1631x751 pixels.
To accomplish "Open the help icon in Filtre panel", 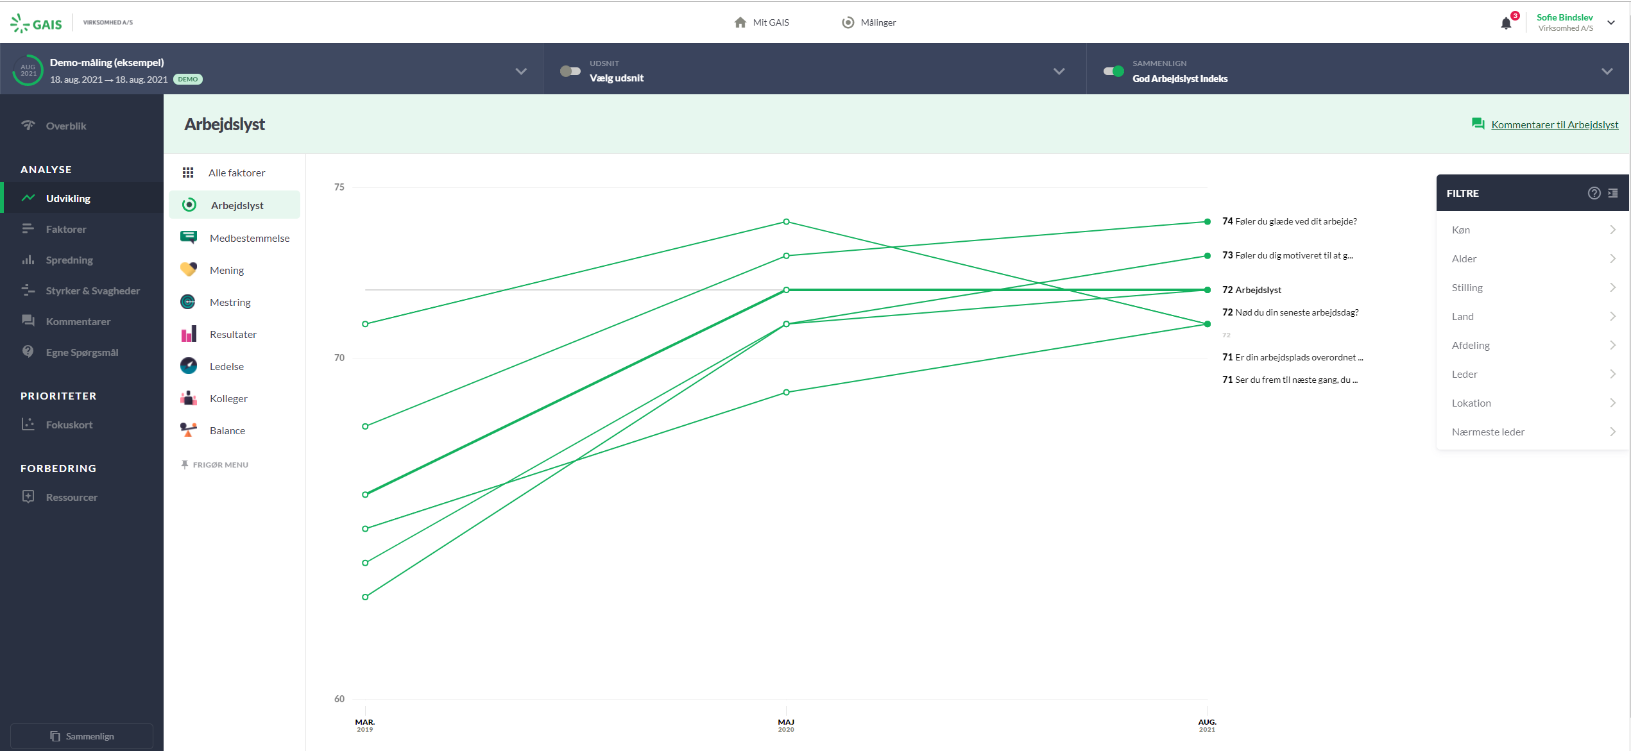I will coord(1594,193).
